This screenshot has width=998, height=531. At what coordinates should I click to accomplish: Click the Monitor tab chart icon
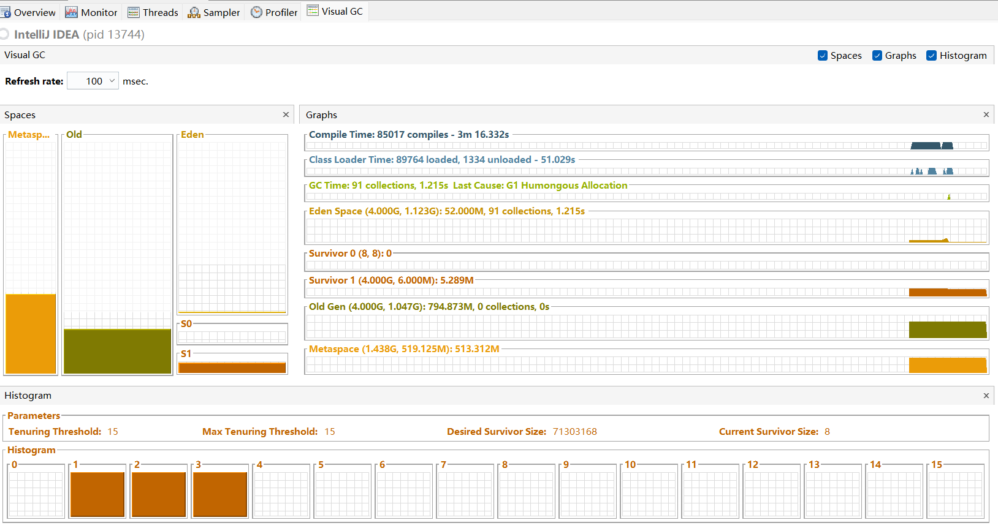tap(71, 12)
